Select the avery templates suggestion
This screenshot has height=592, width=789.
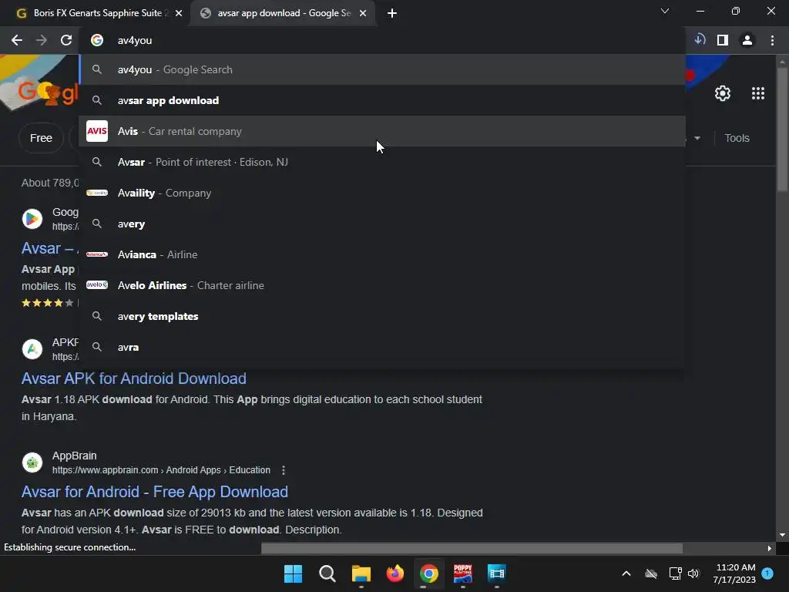coord(382,316)
